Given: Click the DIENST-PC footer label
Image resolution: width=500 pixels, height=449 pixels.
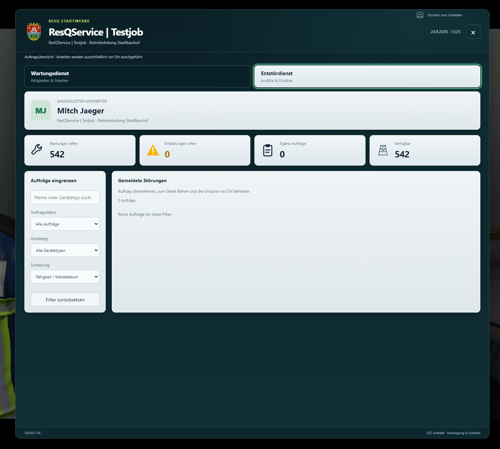Looking at the screenshot, I should (x=33, y=433).
